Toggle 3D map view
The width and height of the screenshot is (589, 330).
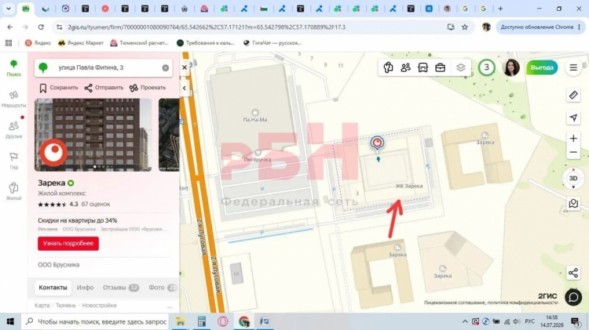[x=573, y=179]
